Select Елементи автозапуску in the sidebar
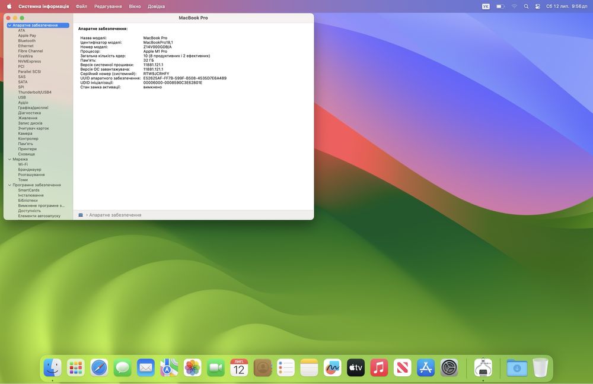The height and width of the screenshot is (384, 593). coord(39,216)
